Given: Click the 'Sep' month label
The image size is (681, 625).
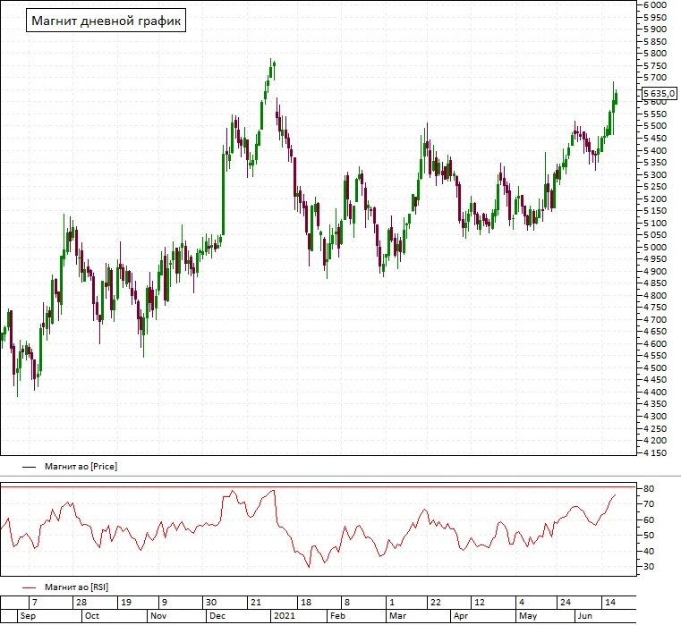Looking at the screenshot, I should pos(28,616).
